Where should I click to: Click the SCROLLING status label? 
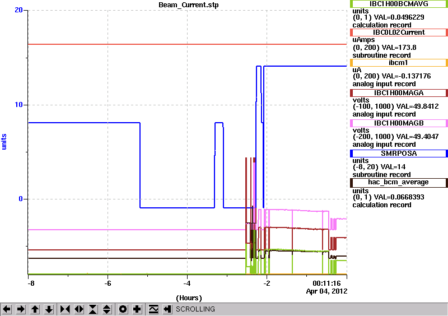click(195, 309)
